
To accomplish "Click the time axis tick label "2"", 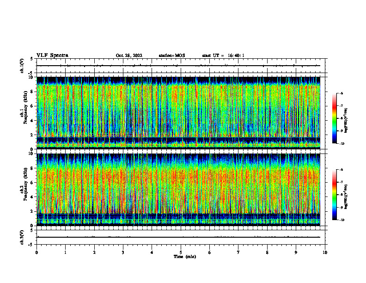I will click(x=94, y=252).
